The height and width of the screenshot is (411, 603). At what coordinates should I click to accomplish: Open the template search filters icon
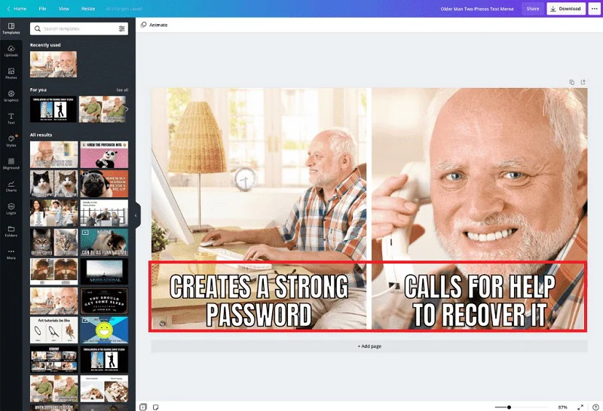click(121, 29)
